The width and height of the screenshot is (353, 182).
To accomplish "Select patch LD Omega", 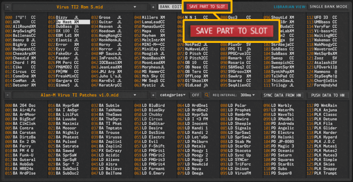I will point(190,173).
